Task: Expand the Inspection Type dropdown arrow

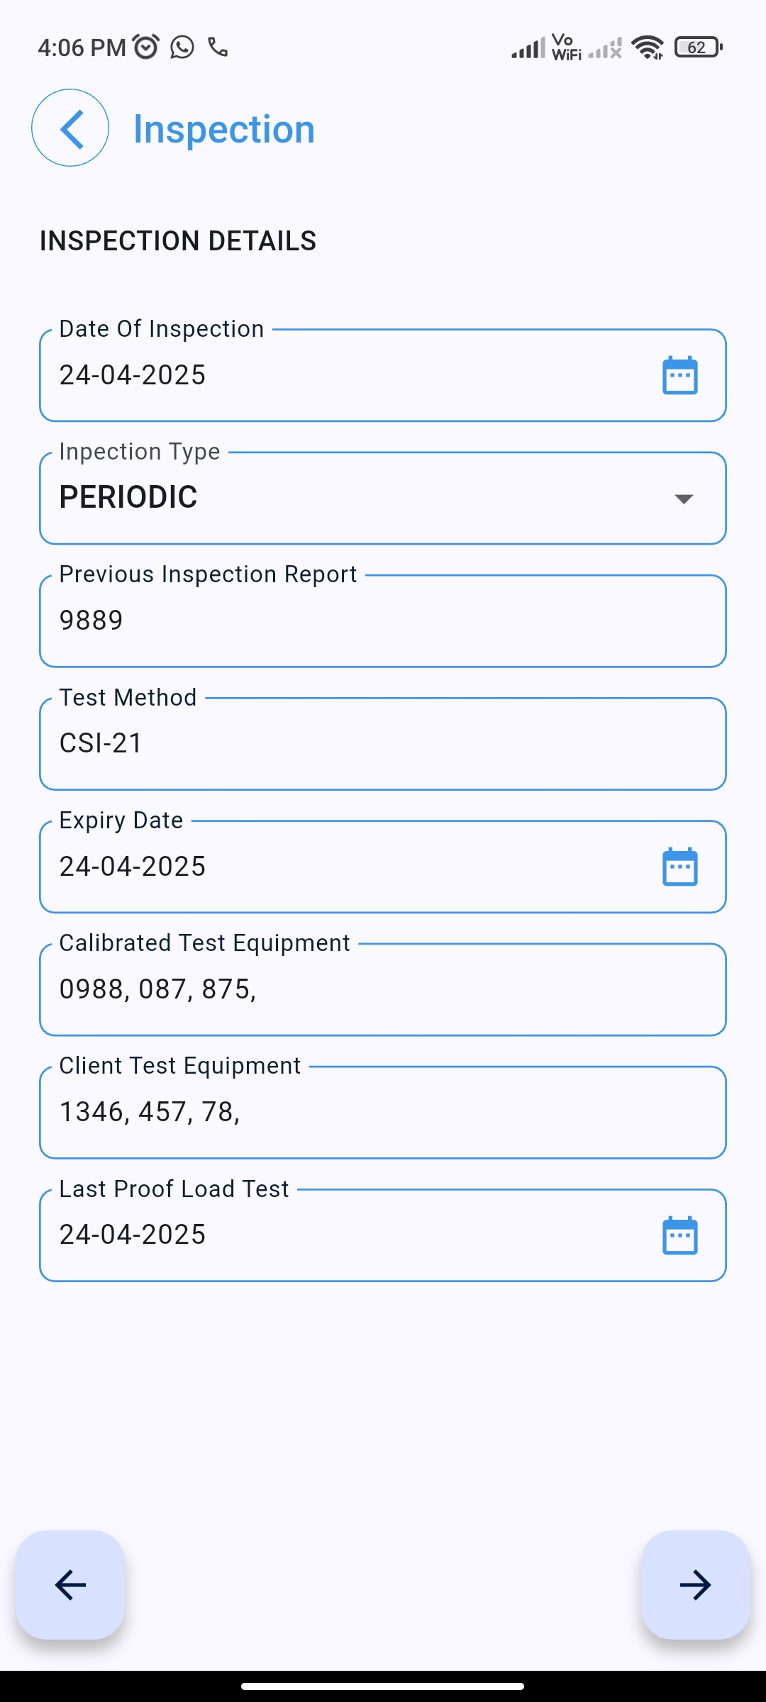Action: 683,499
